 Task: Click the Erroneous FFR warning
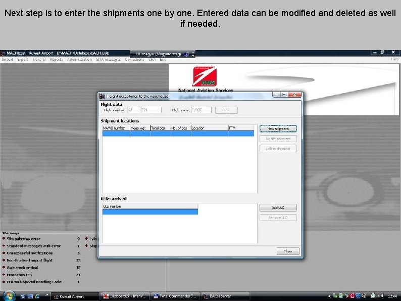click(x=19, y=275)
